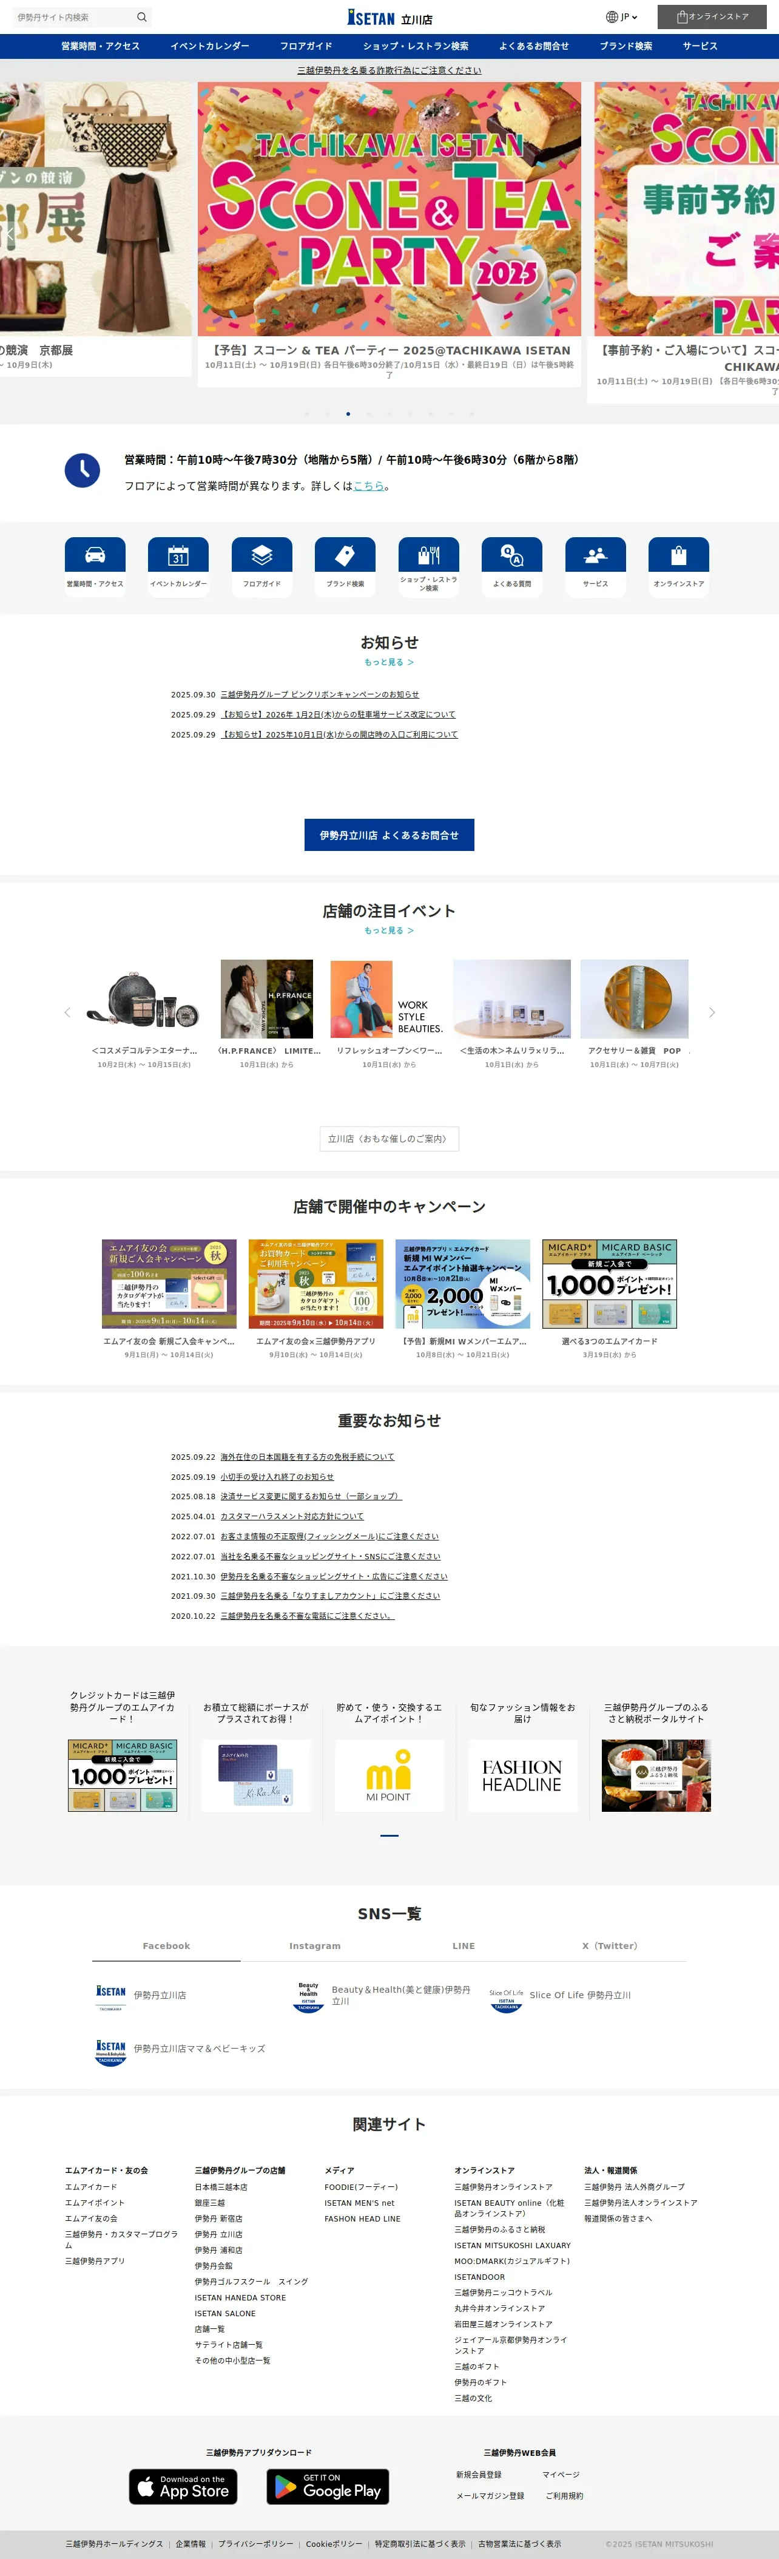Screen dimensions: 779x2559
Task: Open the カスタマーハラスメント対応方針 notice
Action: (292, 1517)
